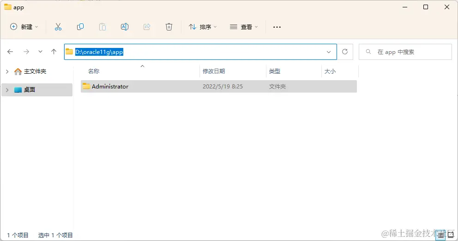Click the 文件夹 type cell
Viewport: 458px width, 241px height.
277,87
